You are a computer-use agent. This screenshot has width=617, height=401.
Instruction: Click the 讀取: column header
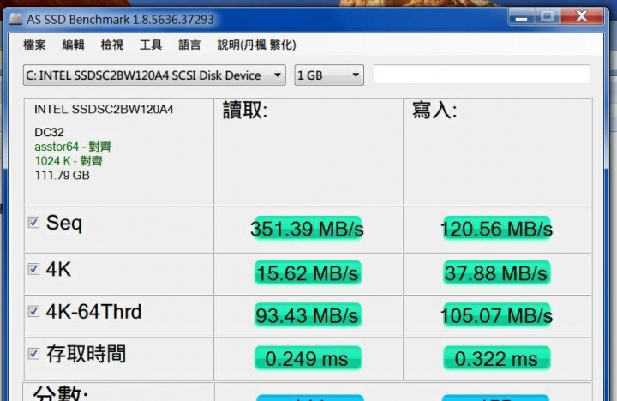tap(245, 111)
